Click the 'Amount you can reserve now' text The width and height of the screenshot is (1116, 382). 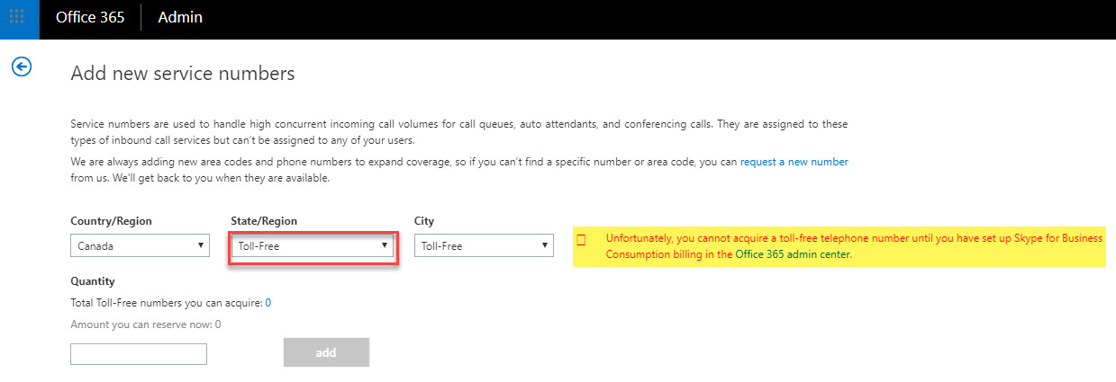(146, 324)
